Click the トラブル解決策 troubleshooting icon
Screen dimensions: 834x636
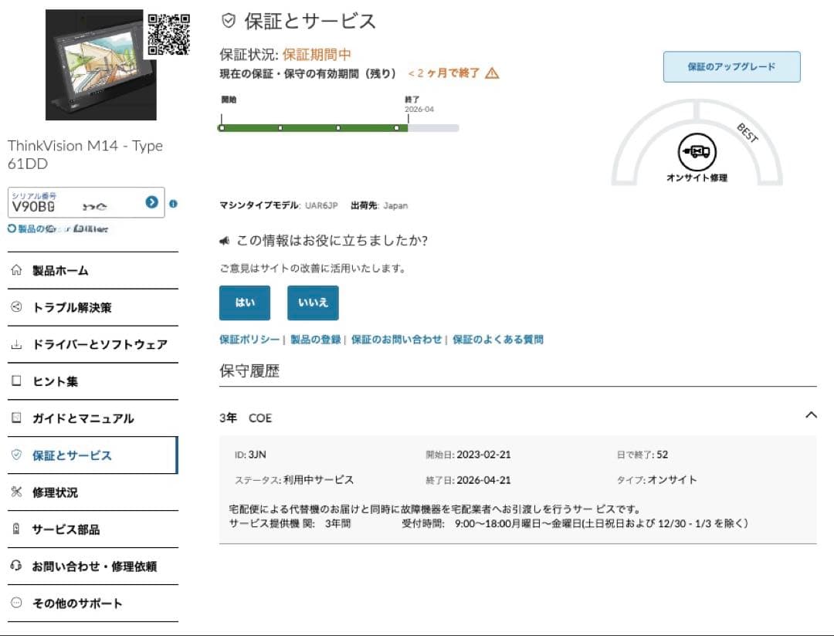coord(15,307)
